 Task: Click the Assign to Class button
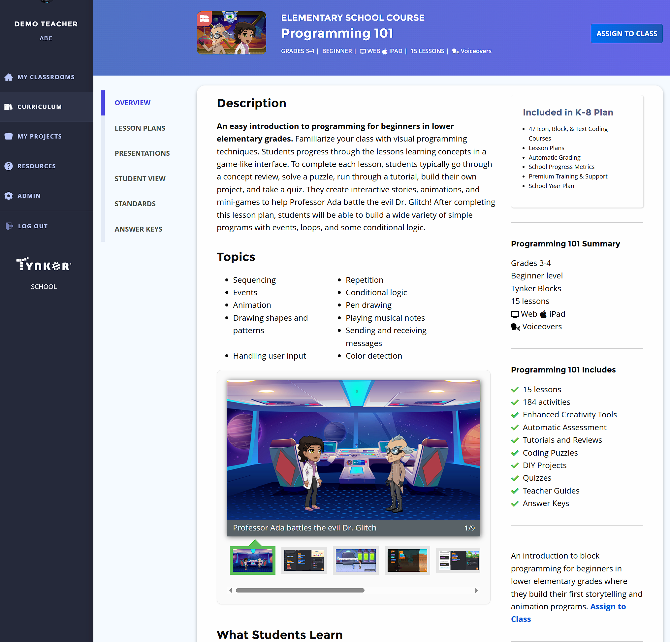626,34
